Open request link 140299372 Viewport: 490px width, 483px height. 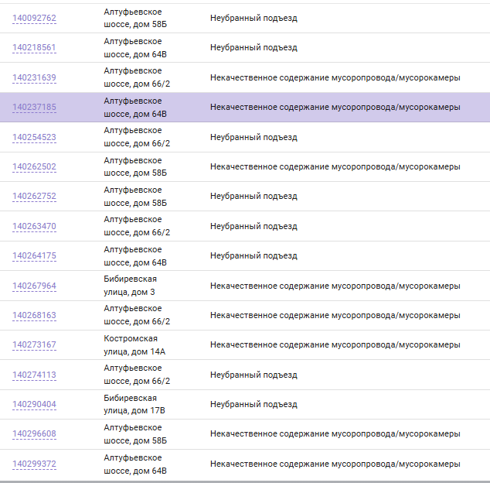tap(34, 464)
